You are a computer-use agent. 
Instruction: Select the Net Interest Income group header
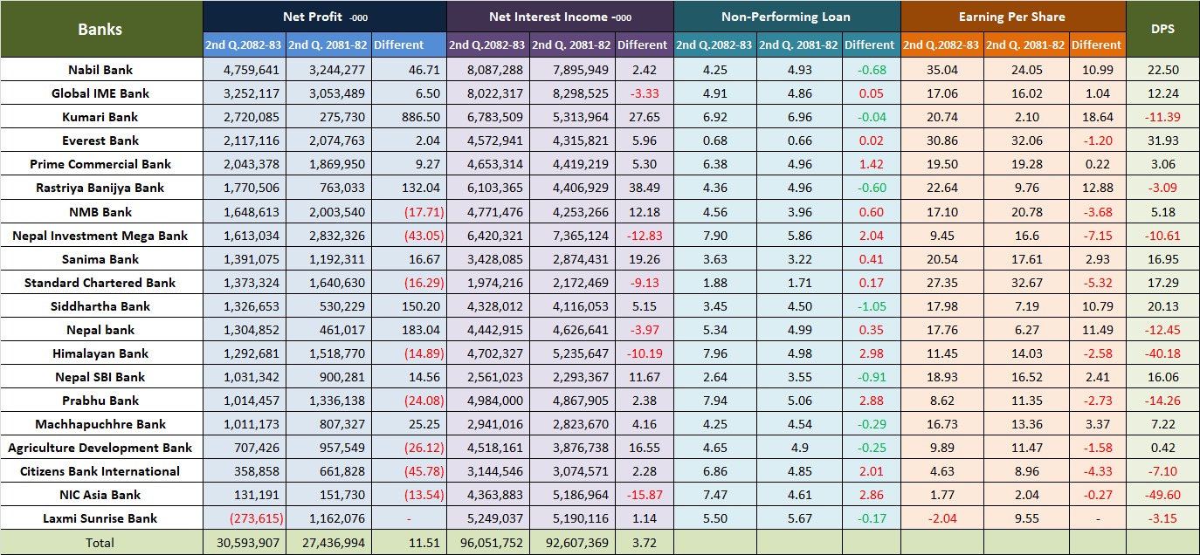(560, 17)
